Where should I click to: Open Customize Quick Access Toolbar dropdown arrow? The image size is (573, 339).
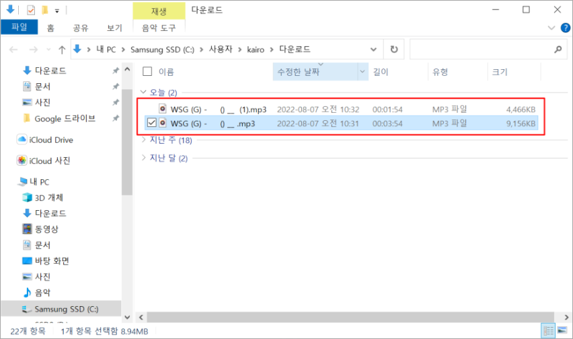[x=57, y=11]
